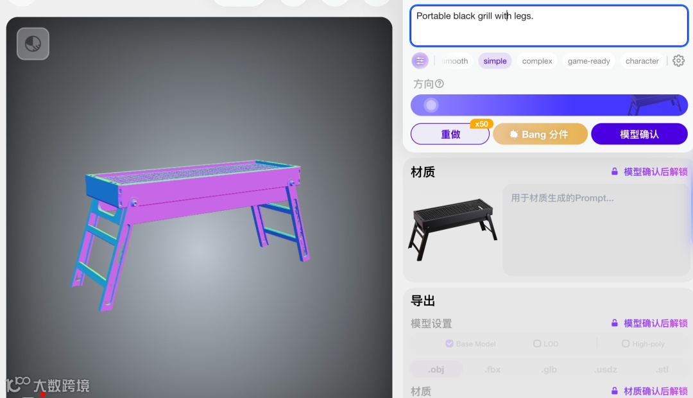This screenshot has width=693, height=398.
Task: Open the settings gear beside the character tag
Action: coord(678,61)
